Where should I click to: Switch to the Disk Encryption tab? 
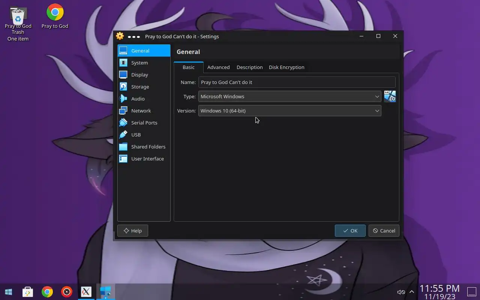(x=286, y=67)
